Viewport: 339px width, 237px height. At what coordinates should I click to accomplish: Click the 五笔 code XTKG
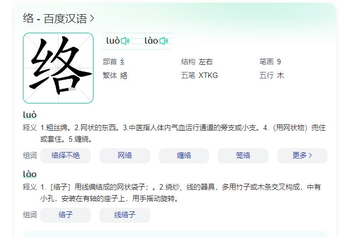(208, 76)
